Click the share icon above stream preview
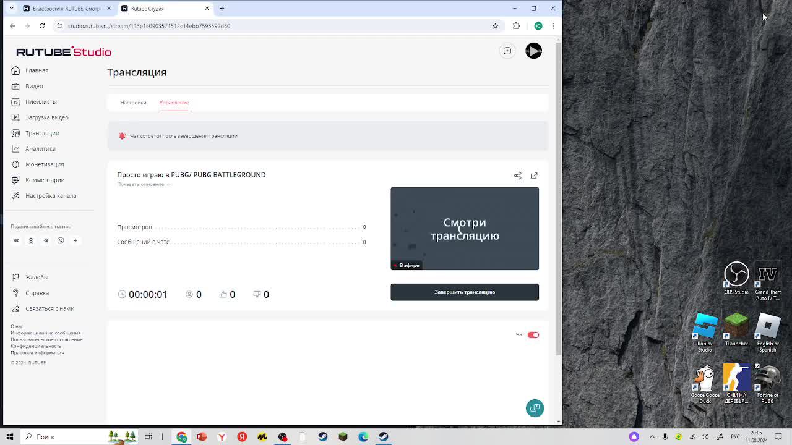Screen dimensions: 792x445 coord(518,176)
